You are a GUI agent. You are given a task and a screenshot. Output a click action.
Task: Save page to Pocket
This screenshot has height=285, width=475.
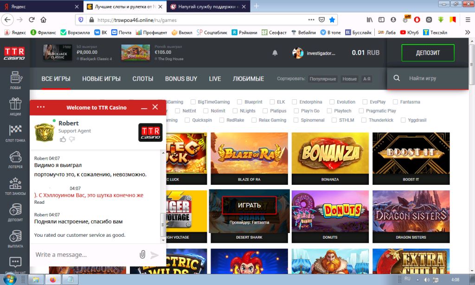click(322, 19)
